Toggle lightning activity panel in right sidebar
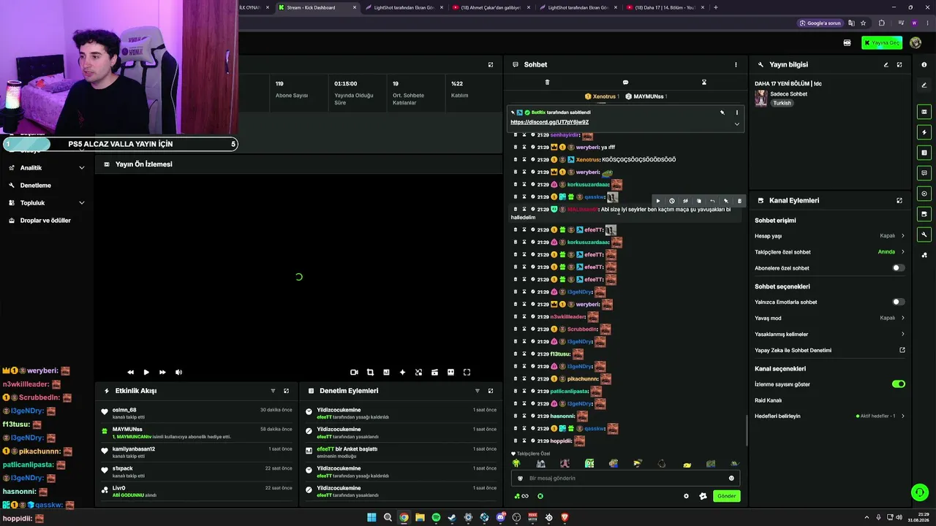Screen dimensions: 936x526 (x=924, y=132)
